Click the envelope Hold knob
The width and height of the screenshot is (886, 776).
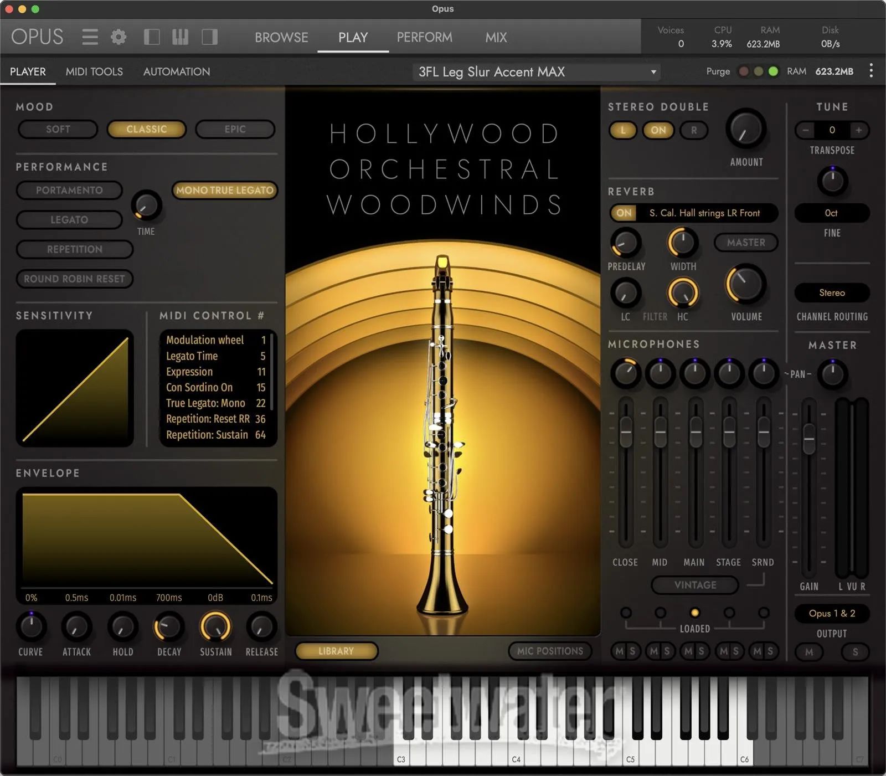pyautogui.click(x=122, y=626)
